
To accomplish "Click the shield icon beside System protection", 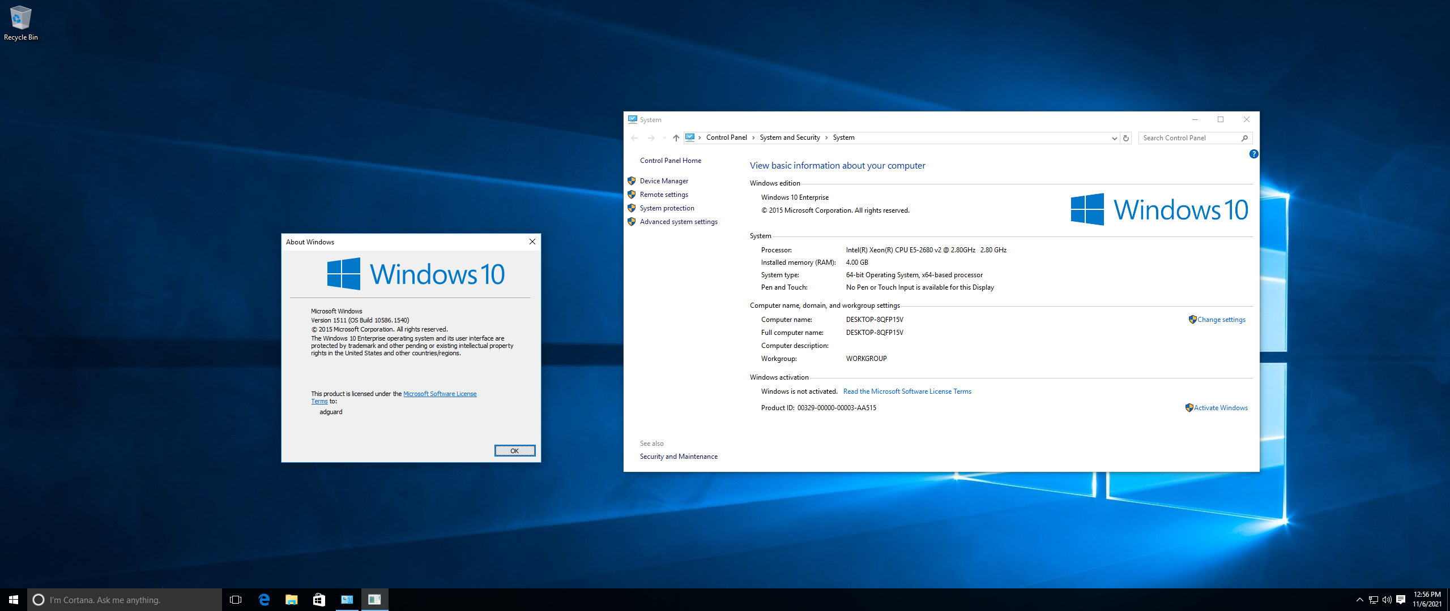I will [x=632, y=208].
